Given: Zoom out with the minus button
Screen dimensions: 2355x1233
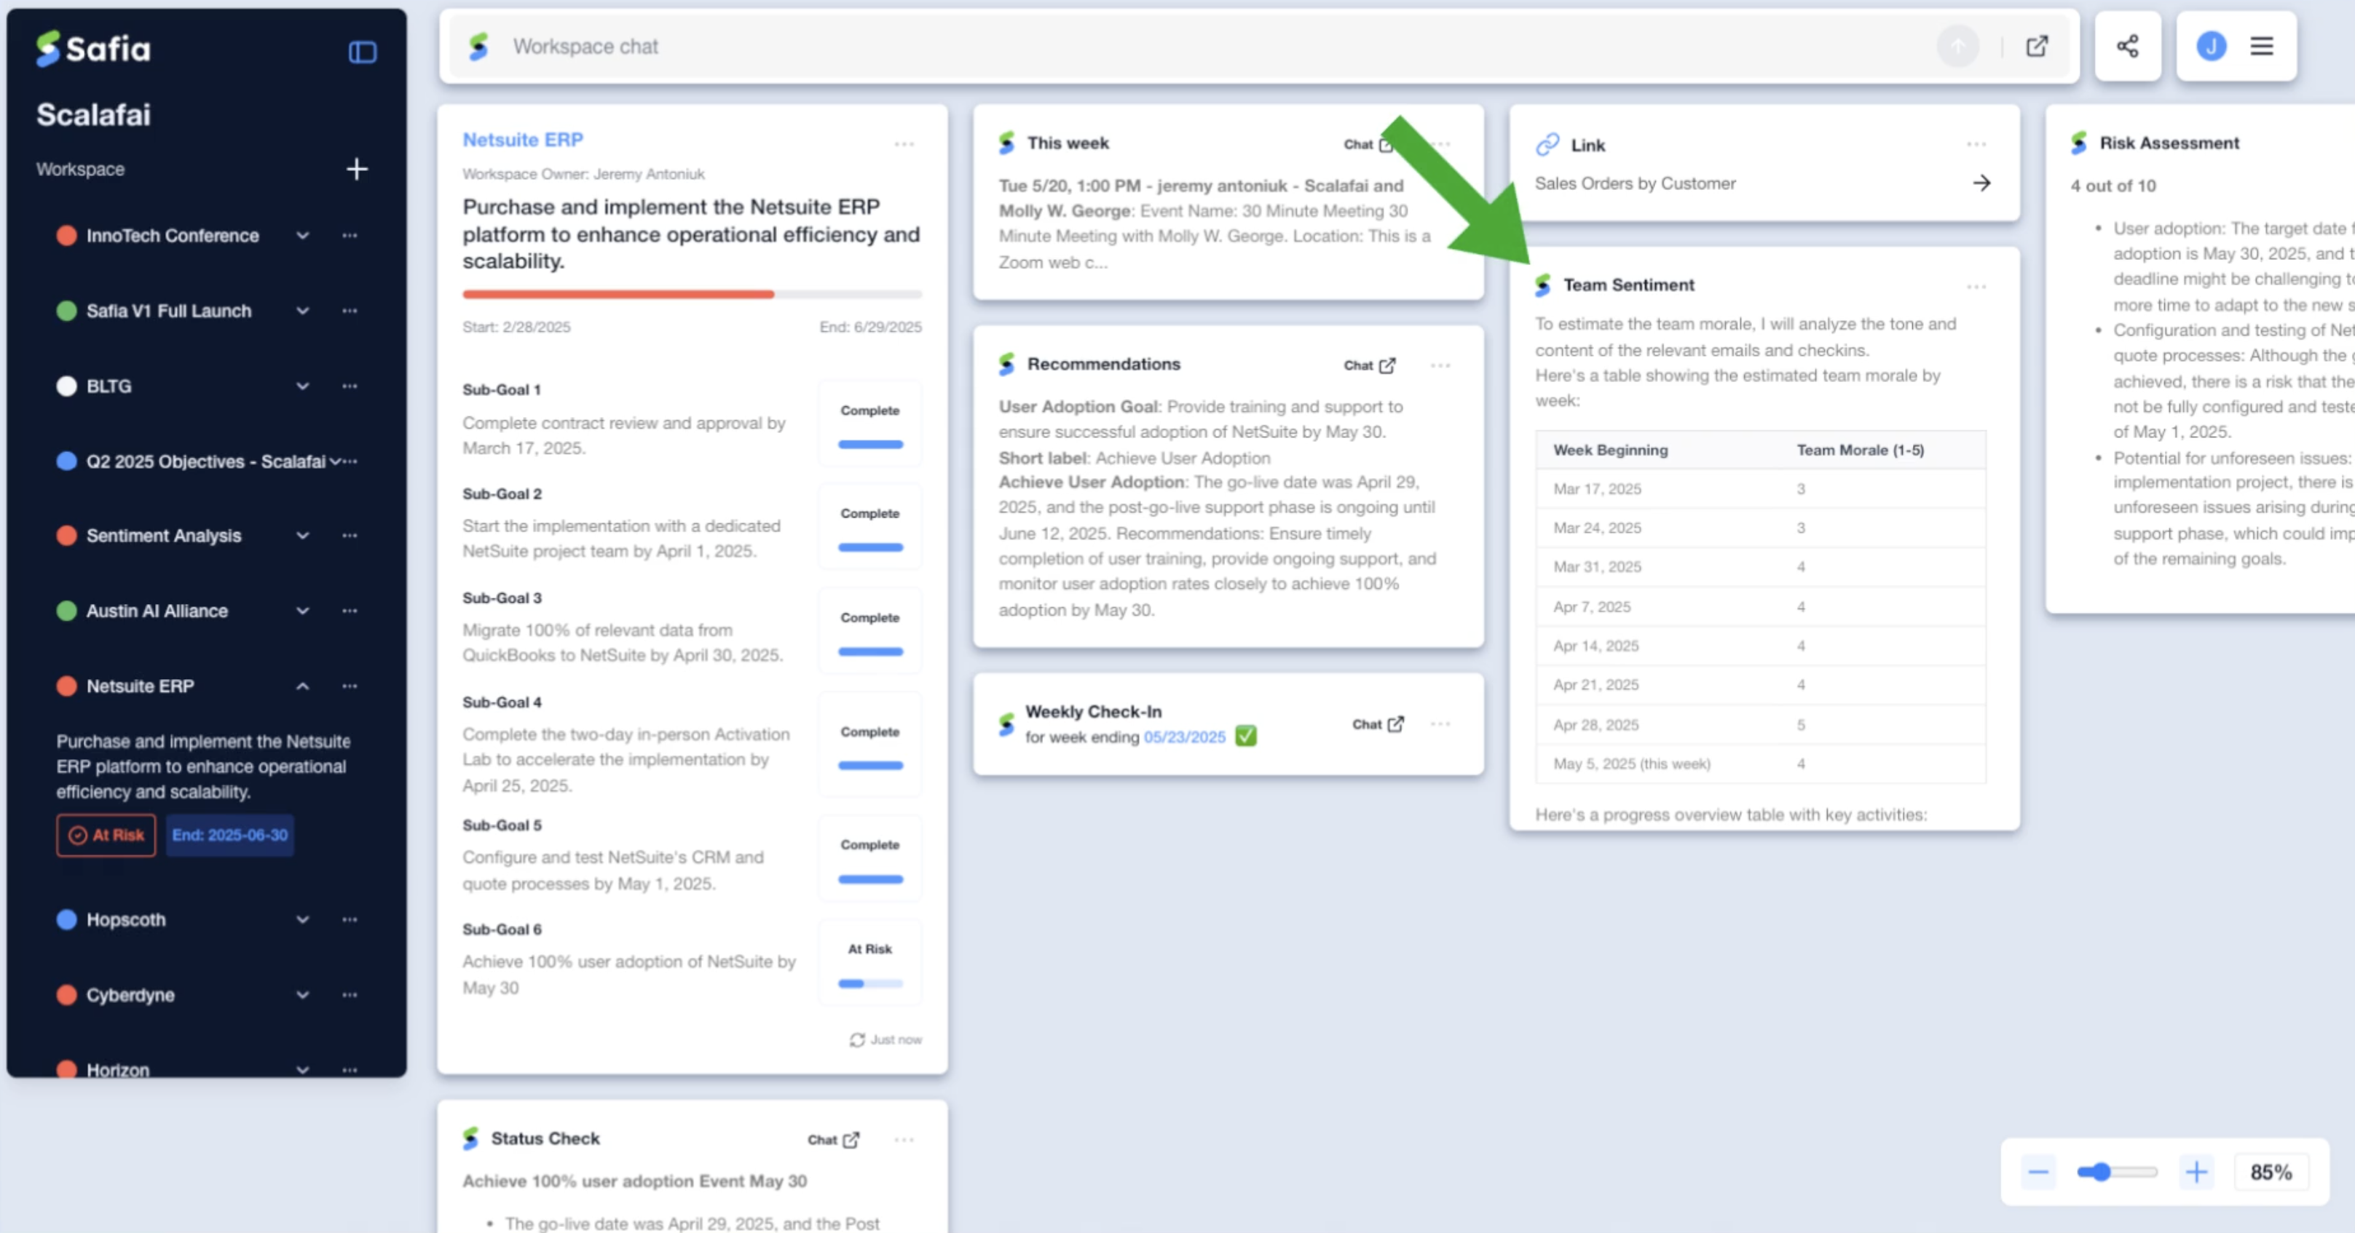Looking at the screenshot, I should pos(2038,1172).
